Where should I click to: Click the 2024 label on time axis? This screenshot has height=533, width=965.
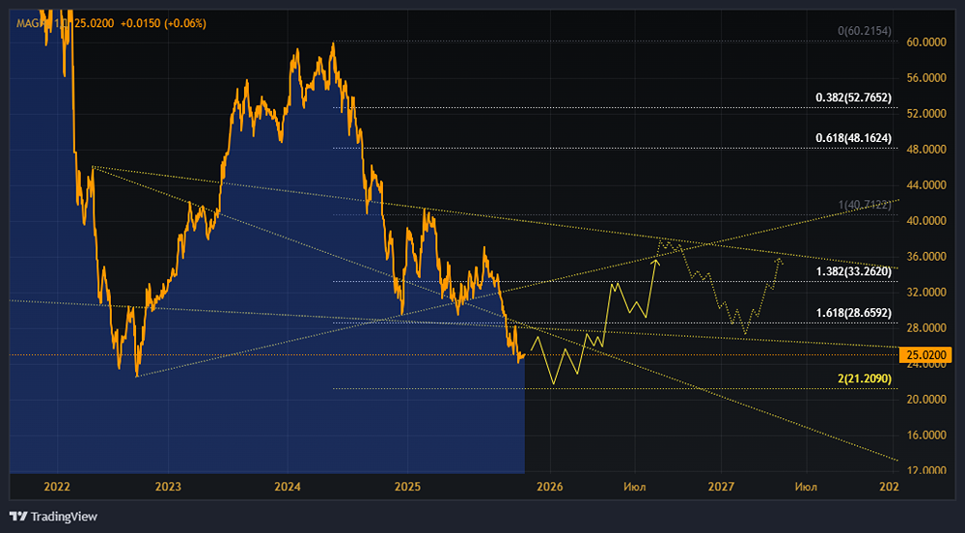point(288,487)
